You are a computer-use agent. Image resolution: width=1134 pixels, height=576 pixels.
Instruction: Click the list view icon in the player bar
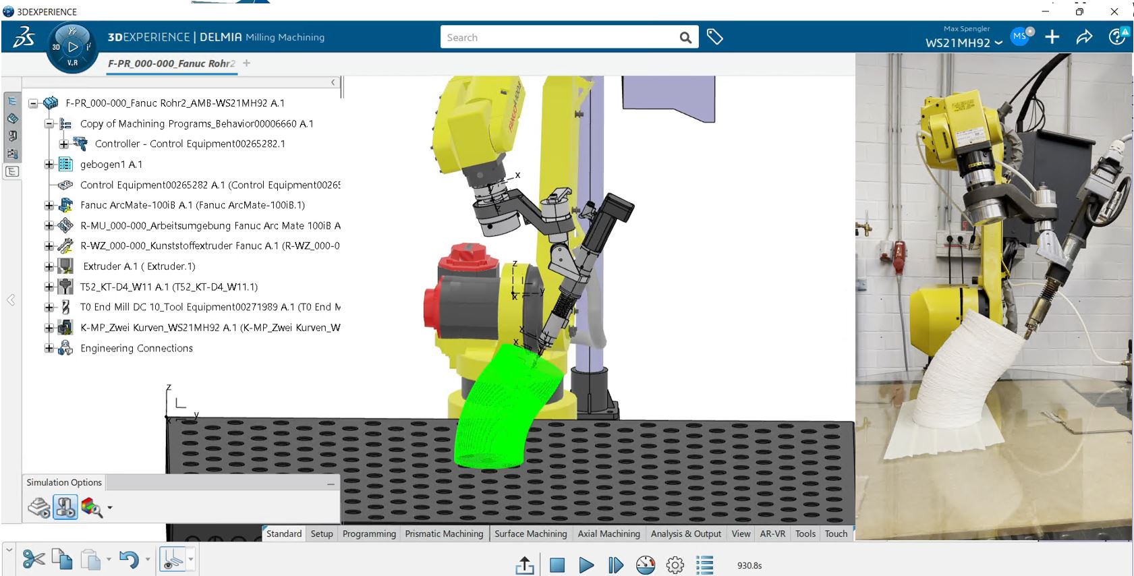(x=705, y=565)
